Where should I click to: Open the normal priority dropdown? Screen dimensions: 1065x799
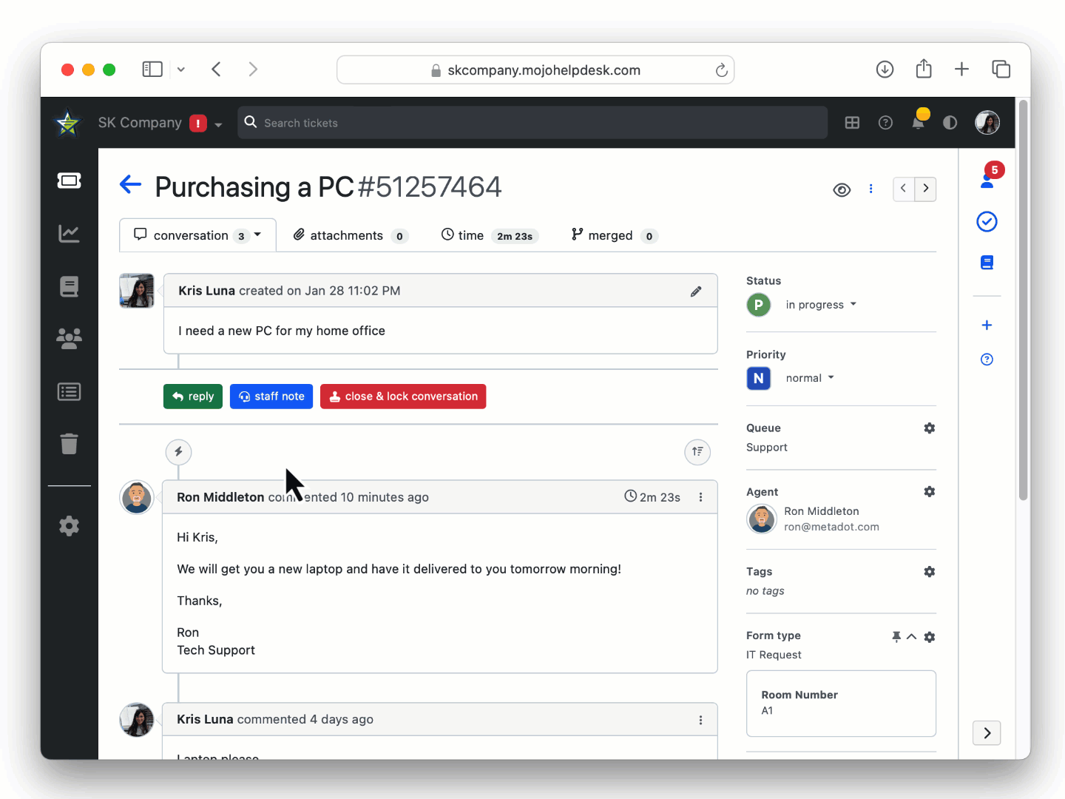809,378
